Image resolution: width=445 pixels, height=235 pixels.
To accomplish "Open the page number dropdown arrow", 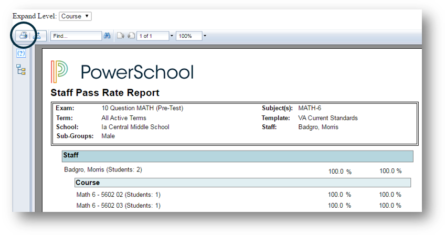I will coord(172,36).
